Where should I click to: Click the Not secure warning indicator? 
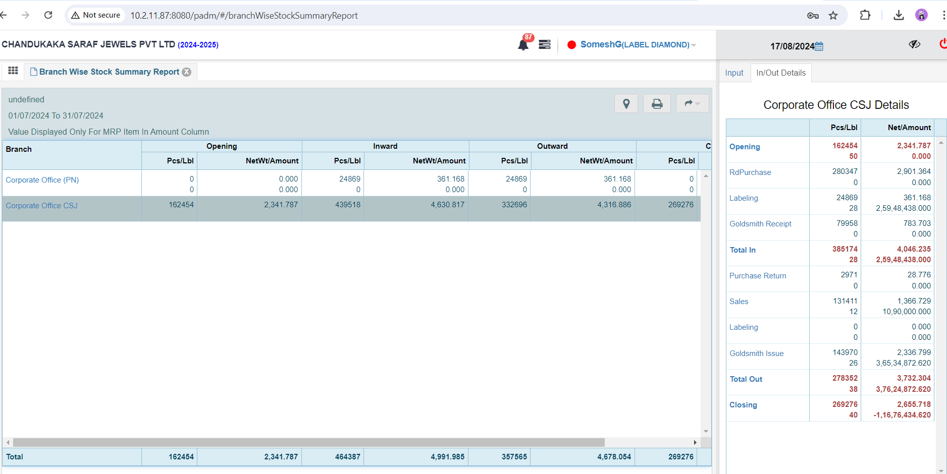[96, 15]
